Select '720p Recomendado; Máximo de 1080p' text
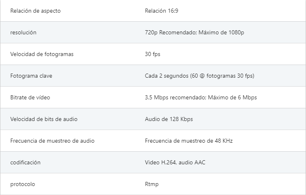This screenshot has width=306, height=195. click(194, 32)
